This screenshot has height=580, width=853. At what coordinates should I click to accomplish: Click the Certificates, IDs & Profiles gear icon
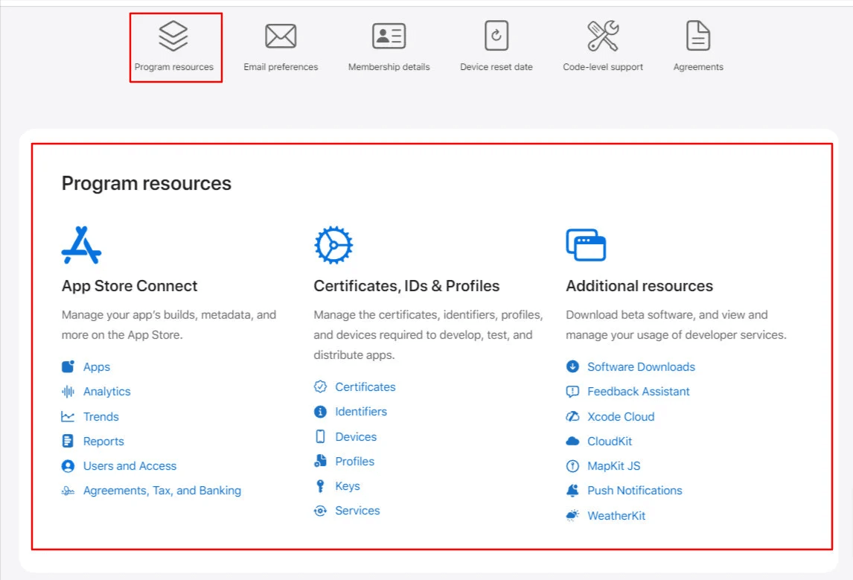pyautogui.click(x=333, y=245)
